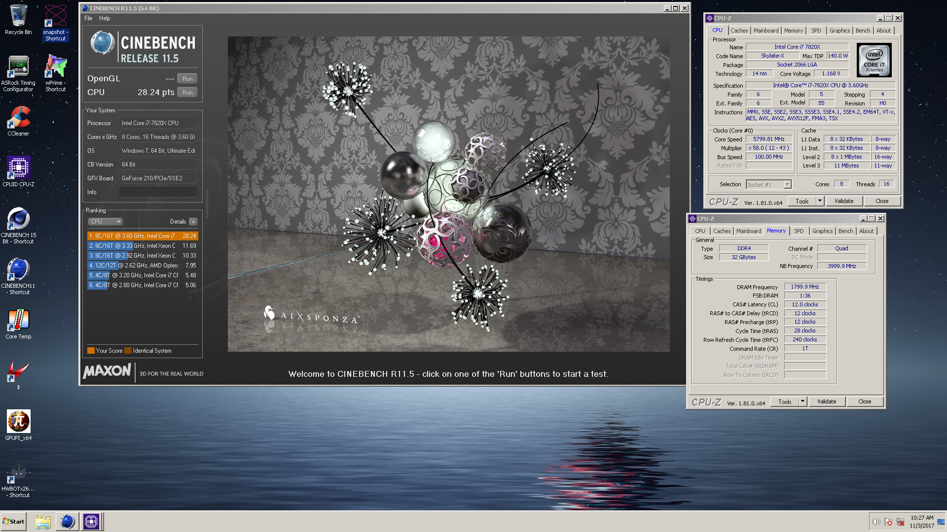This screenshot has width=947, height=532.
Task: Click Tools button in lower CPU-Z
Action: click(785, 401)
